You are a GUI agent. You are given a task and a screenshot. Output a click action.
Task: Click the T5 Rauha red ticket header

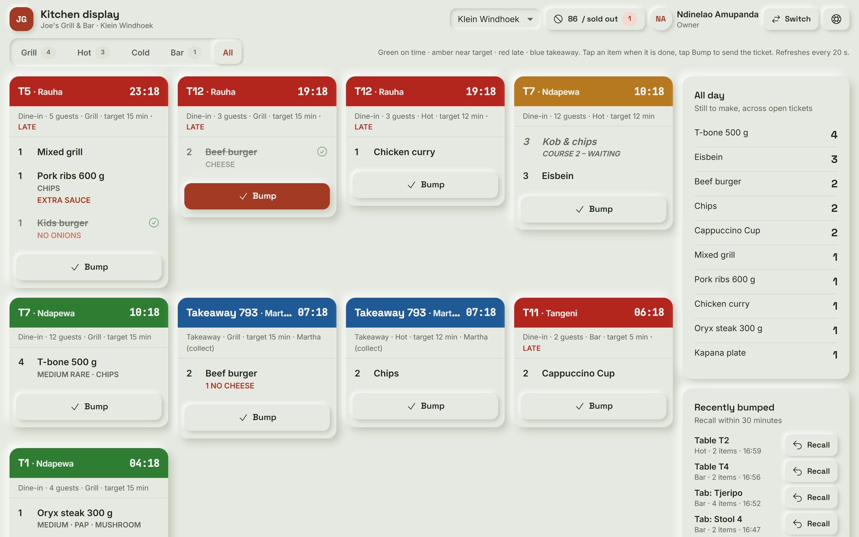click(89, 91)
